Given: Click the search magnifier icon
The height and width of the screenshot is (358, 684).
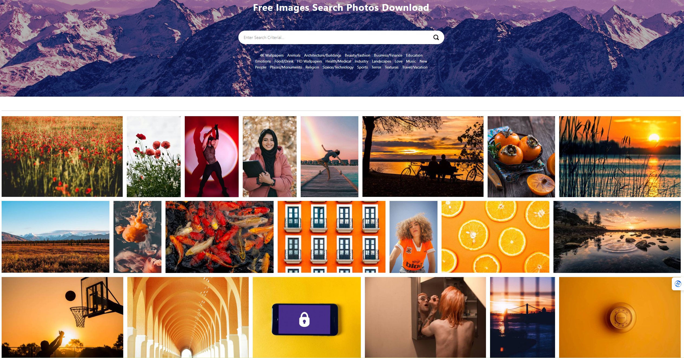Looking at the screenshot, I should coord(436,38).
